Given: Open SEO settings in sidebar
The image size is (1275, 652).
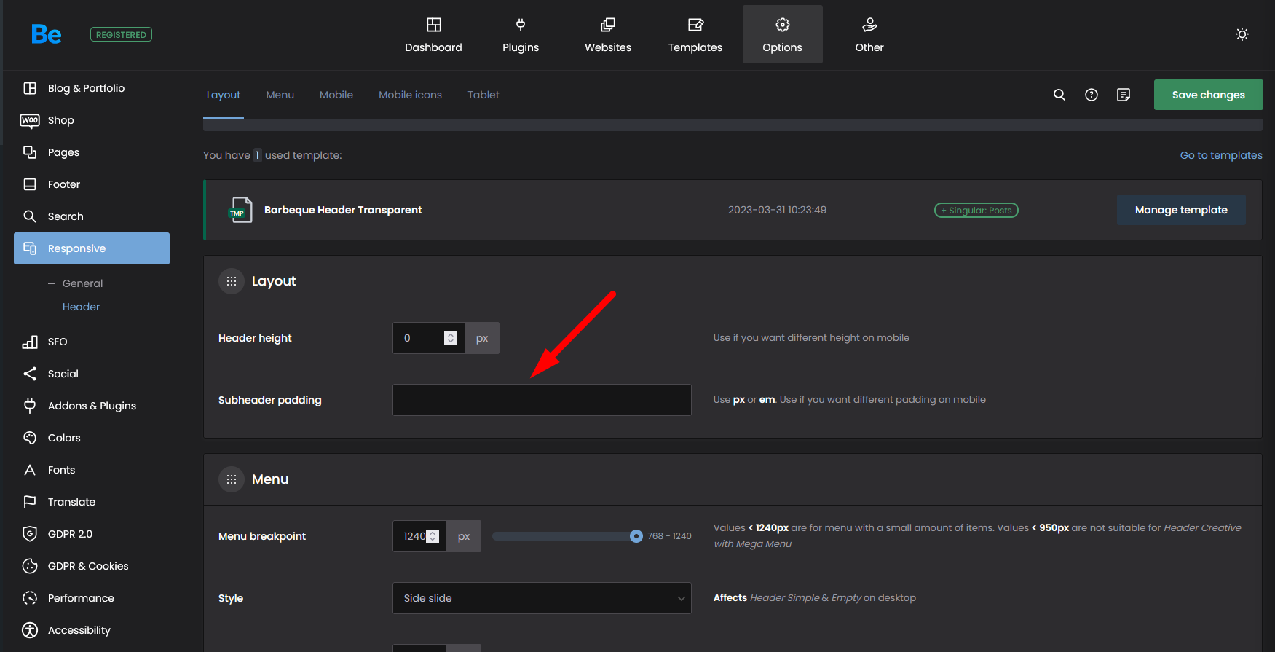Looking at the screenshot, I should pyautogui.click(x=92, y=342).
